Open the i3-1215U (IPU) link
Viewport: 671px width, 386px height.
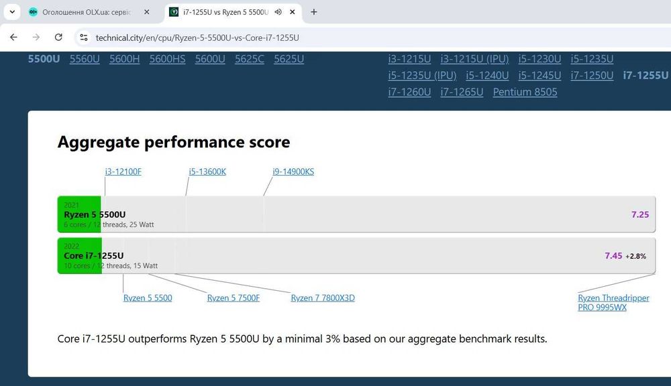click(474, 59)
